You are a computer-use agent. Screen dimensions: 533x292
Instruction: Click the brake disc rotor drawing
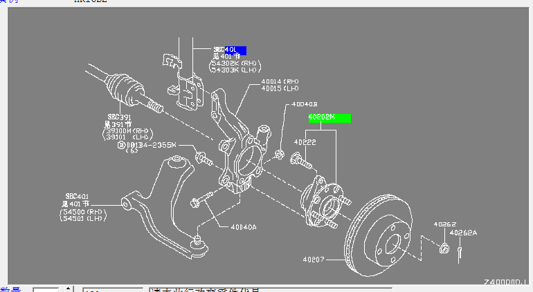tap(379, 235)
